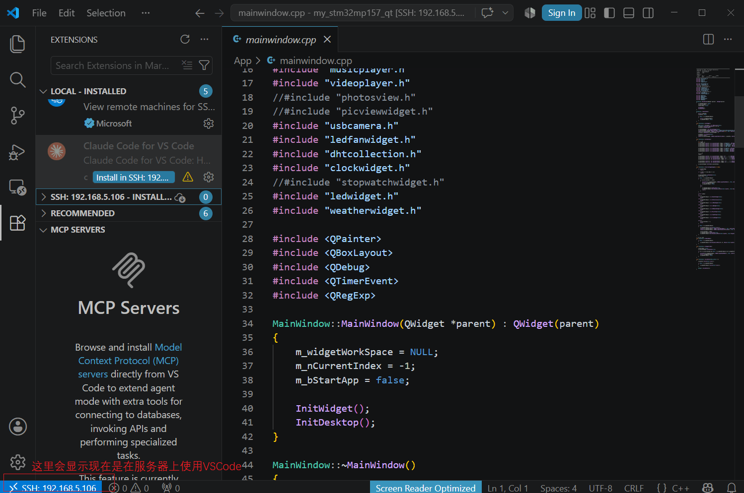This screenshot has height=493, width=744.
Task: Switch to the mainwindow.cpp tab
Action: [281, 40]
